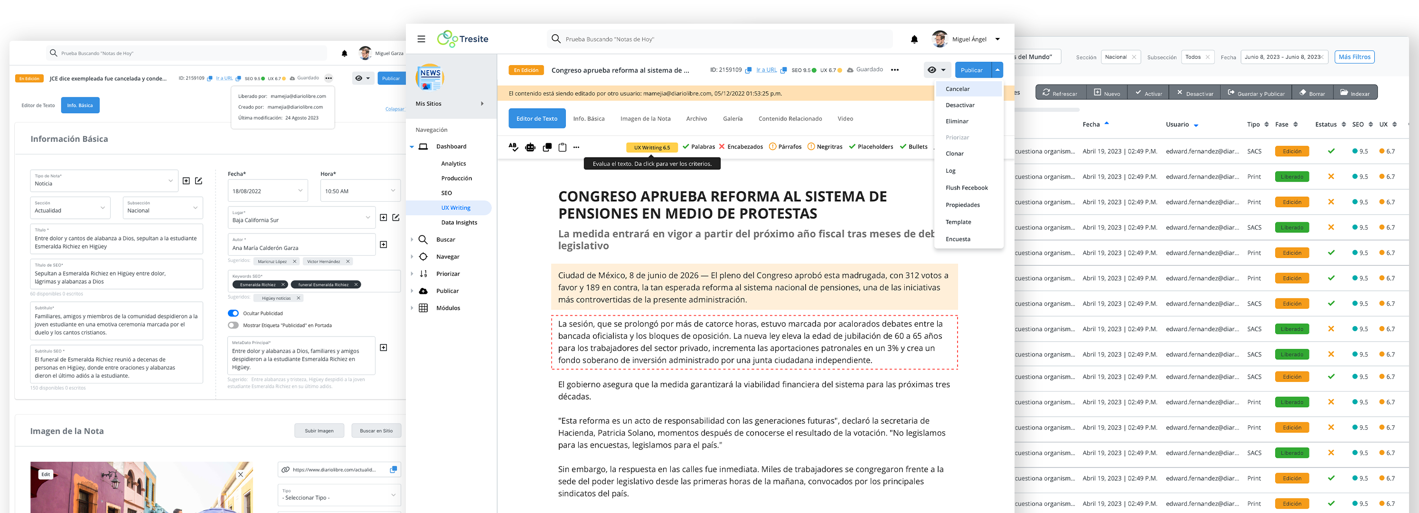Click the add icon next to the Autor field
This screenshot has width=1419, height=513.
coord(384,244)
